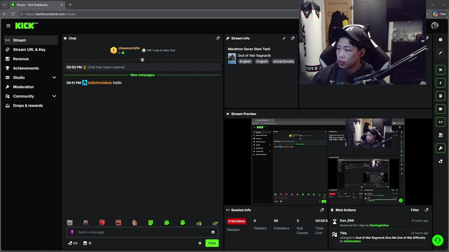Click the chasecorishk leaderboard entry

tap(125, 50)
